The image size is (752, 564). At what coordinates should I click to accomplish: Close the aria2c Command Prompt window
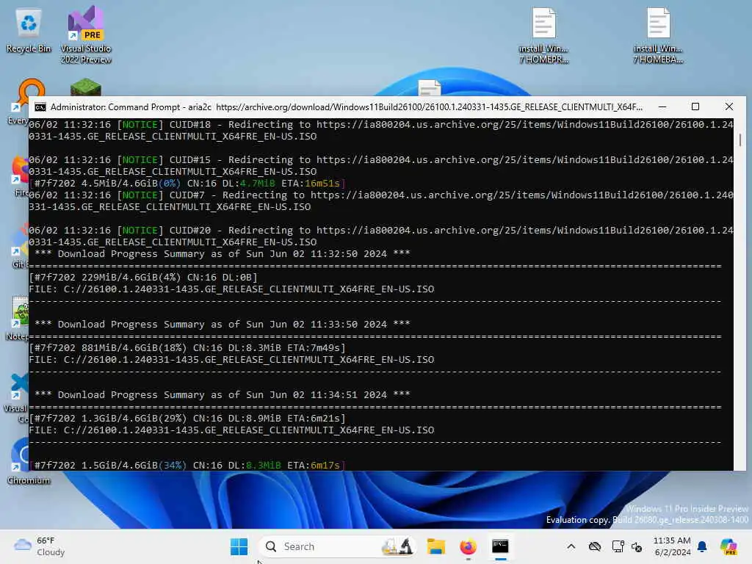pyautogui.click(x=729, y=107)
